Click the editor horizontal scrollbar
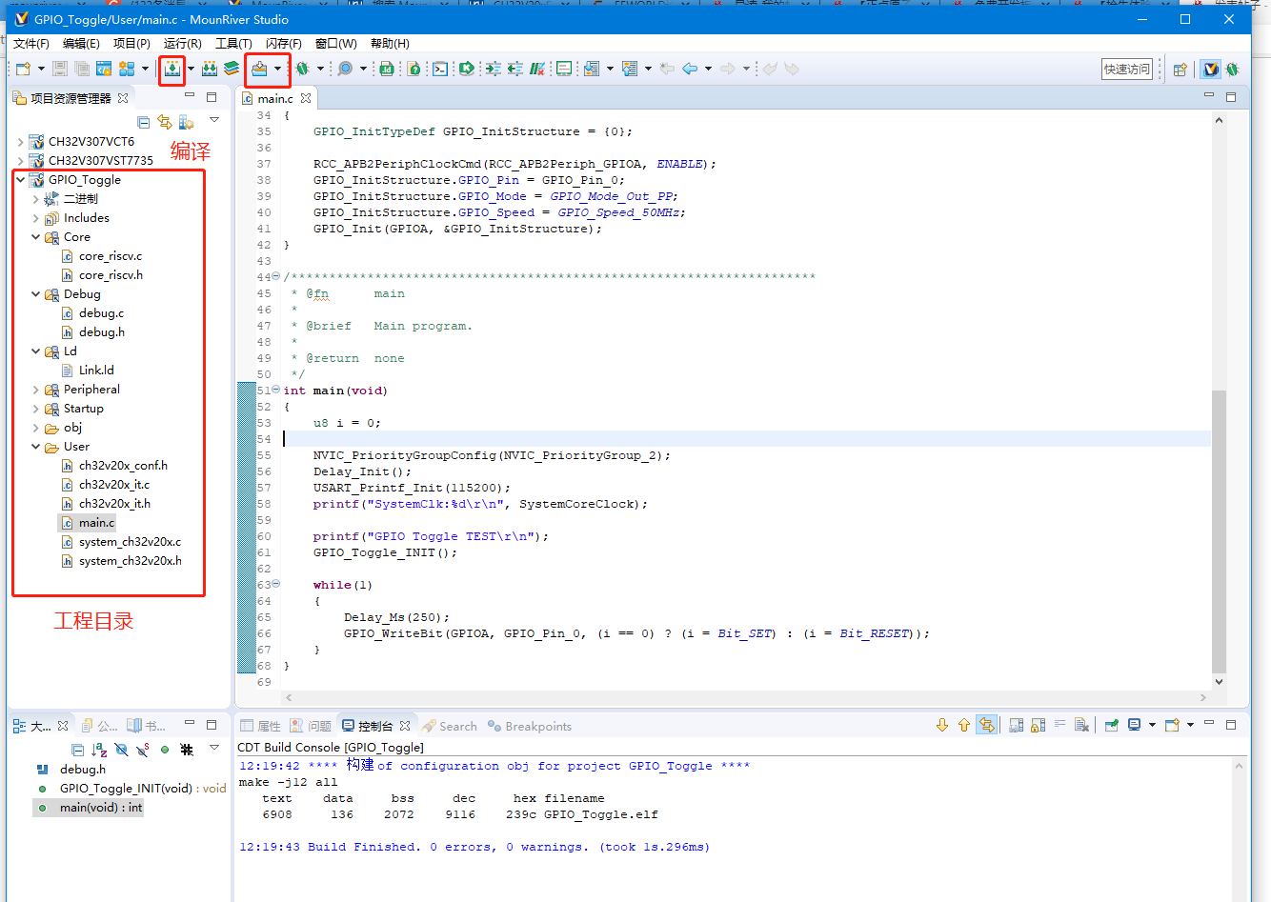1271x902 pixels. click(748, 697)
